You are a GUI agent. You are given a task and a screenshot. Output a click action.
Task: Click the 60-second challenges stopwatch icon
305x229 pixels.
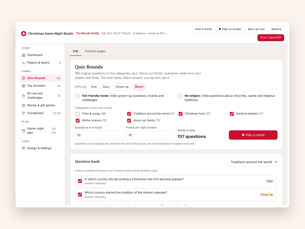[x=24, y=96]
